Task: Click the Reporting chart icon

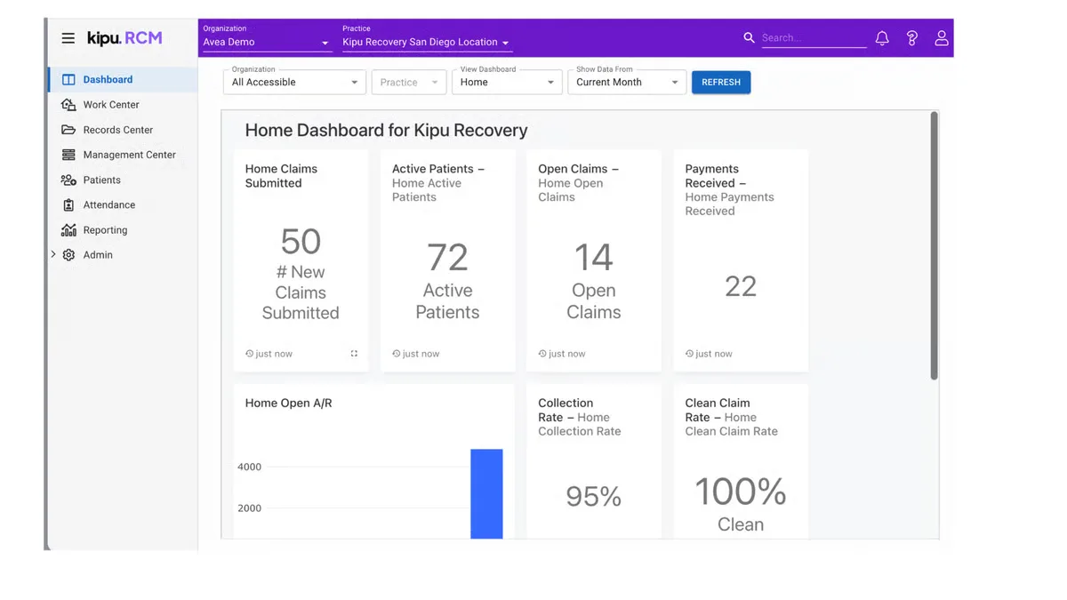Action: pyautogui.click(x=68, y=229)
